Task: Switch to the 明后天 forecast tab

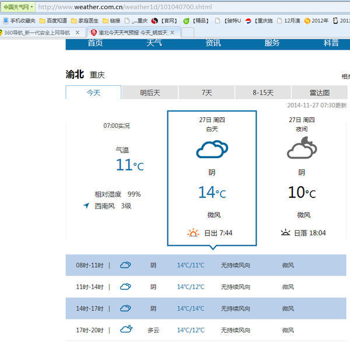Action: pyautogui.click(x=150, y=92)
